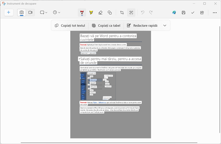
Task: Activate the image crop tool
Action: pyautogui.click(x=122, y=13)
